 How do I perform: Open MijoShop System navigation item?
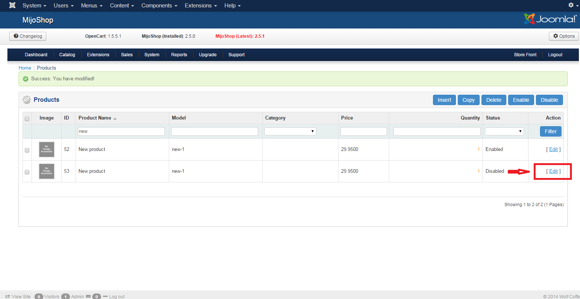(152, 55)
